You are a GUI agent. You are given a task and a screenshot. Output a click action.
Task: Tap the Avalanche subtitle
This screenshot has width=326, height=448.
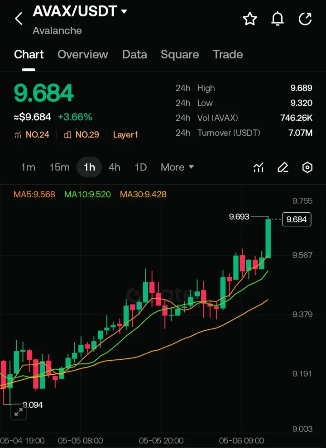(x=57, y=31)
